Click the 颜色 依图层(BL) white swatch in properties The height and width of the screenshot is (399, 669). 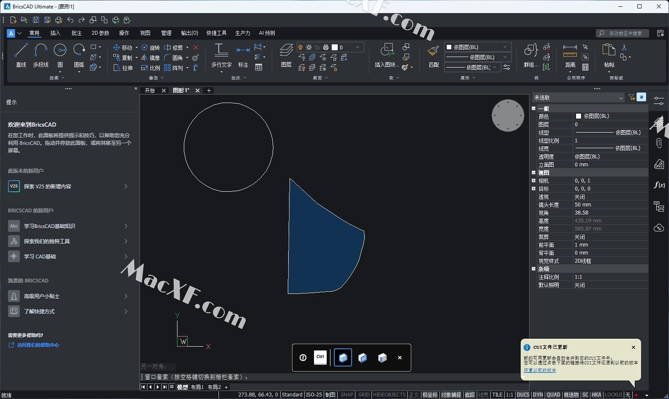click(579, 116)
